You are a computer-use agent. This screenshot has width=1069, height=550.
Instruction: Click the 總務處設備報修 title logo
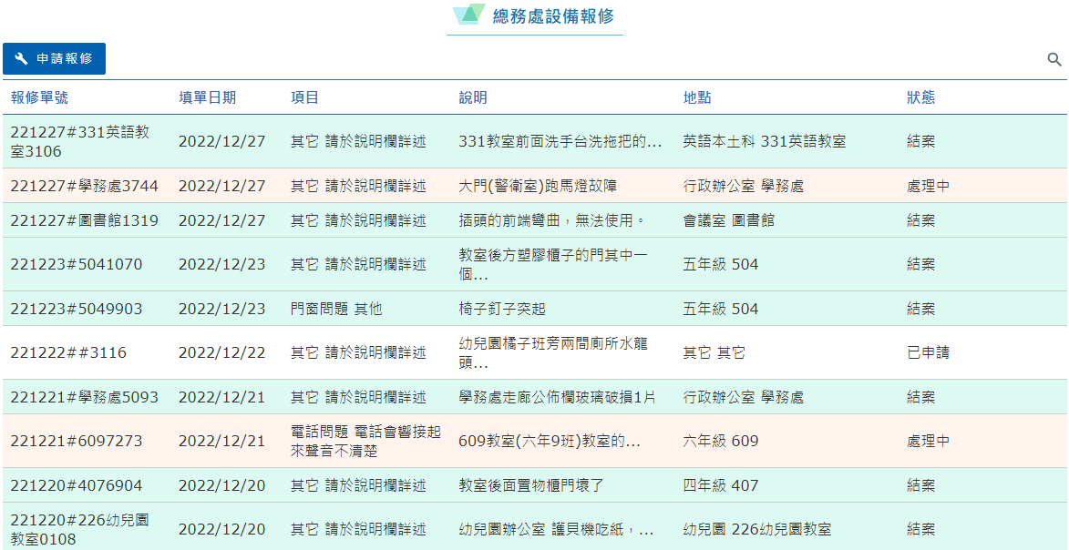469,15
